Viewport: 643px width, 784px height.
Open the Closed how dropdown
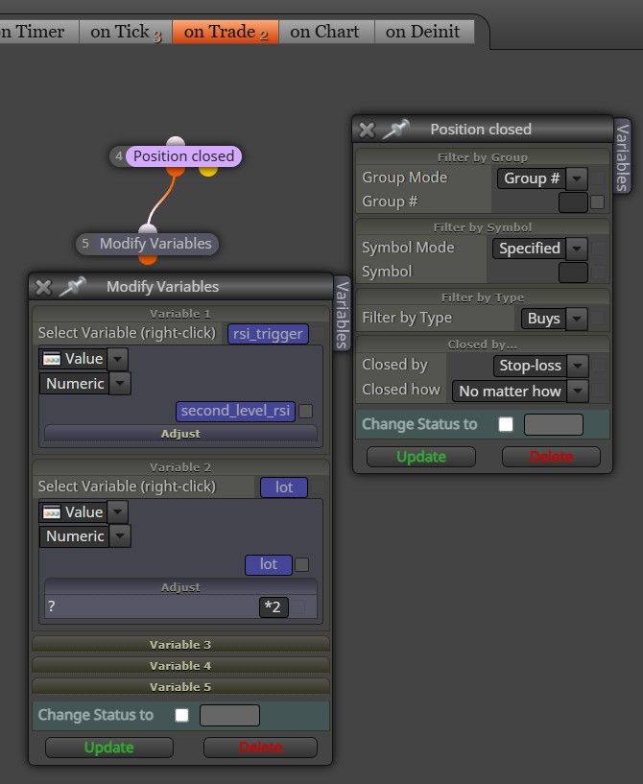pyautogui.click(x=520, y=391)
